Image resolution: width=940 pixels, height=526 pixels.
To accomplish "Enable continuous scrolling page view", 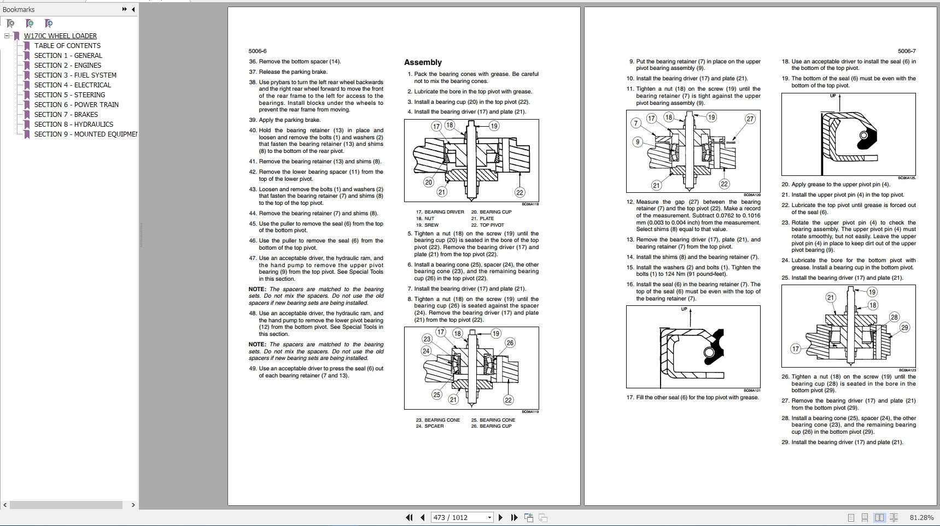I will (x=865, y=517).
